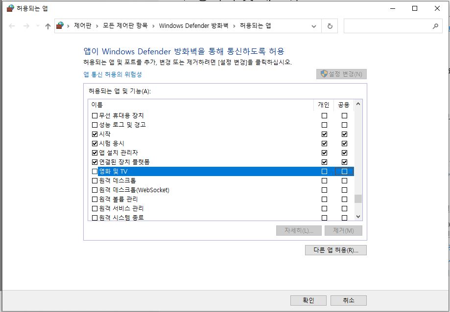Focus the control panel search box
Screen dimensions: 450x312
[x=393, y=26]
